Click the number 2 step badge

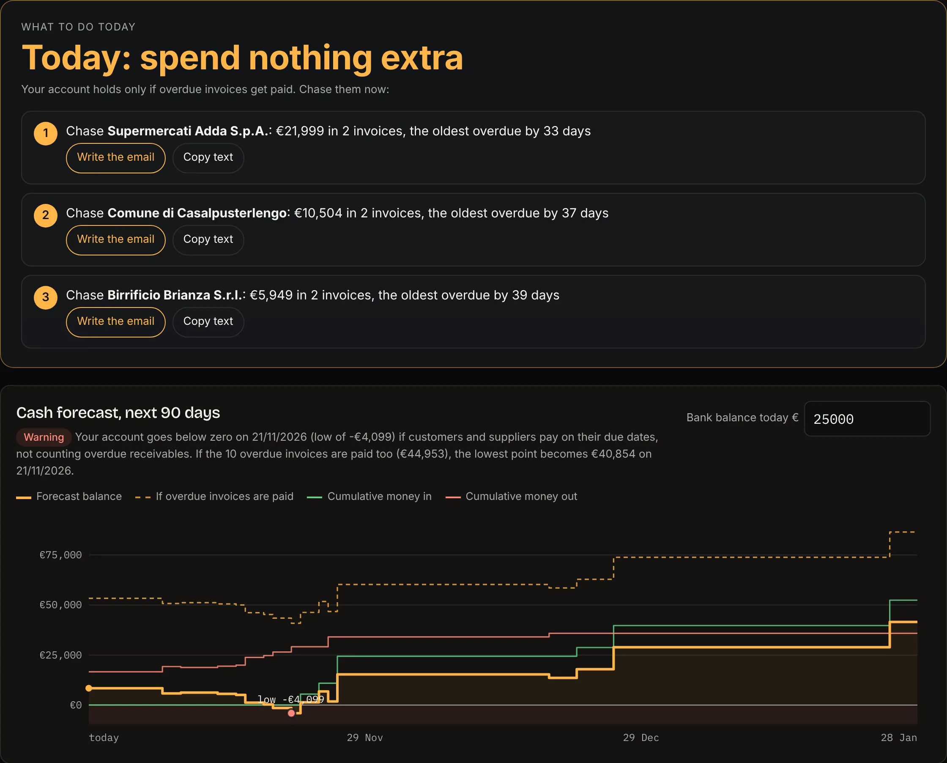pyautogui.click(x=46, y=215)
